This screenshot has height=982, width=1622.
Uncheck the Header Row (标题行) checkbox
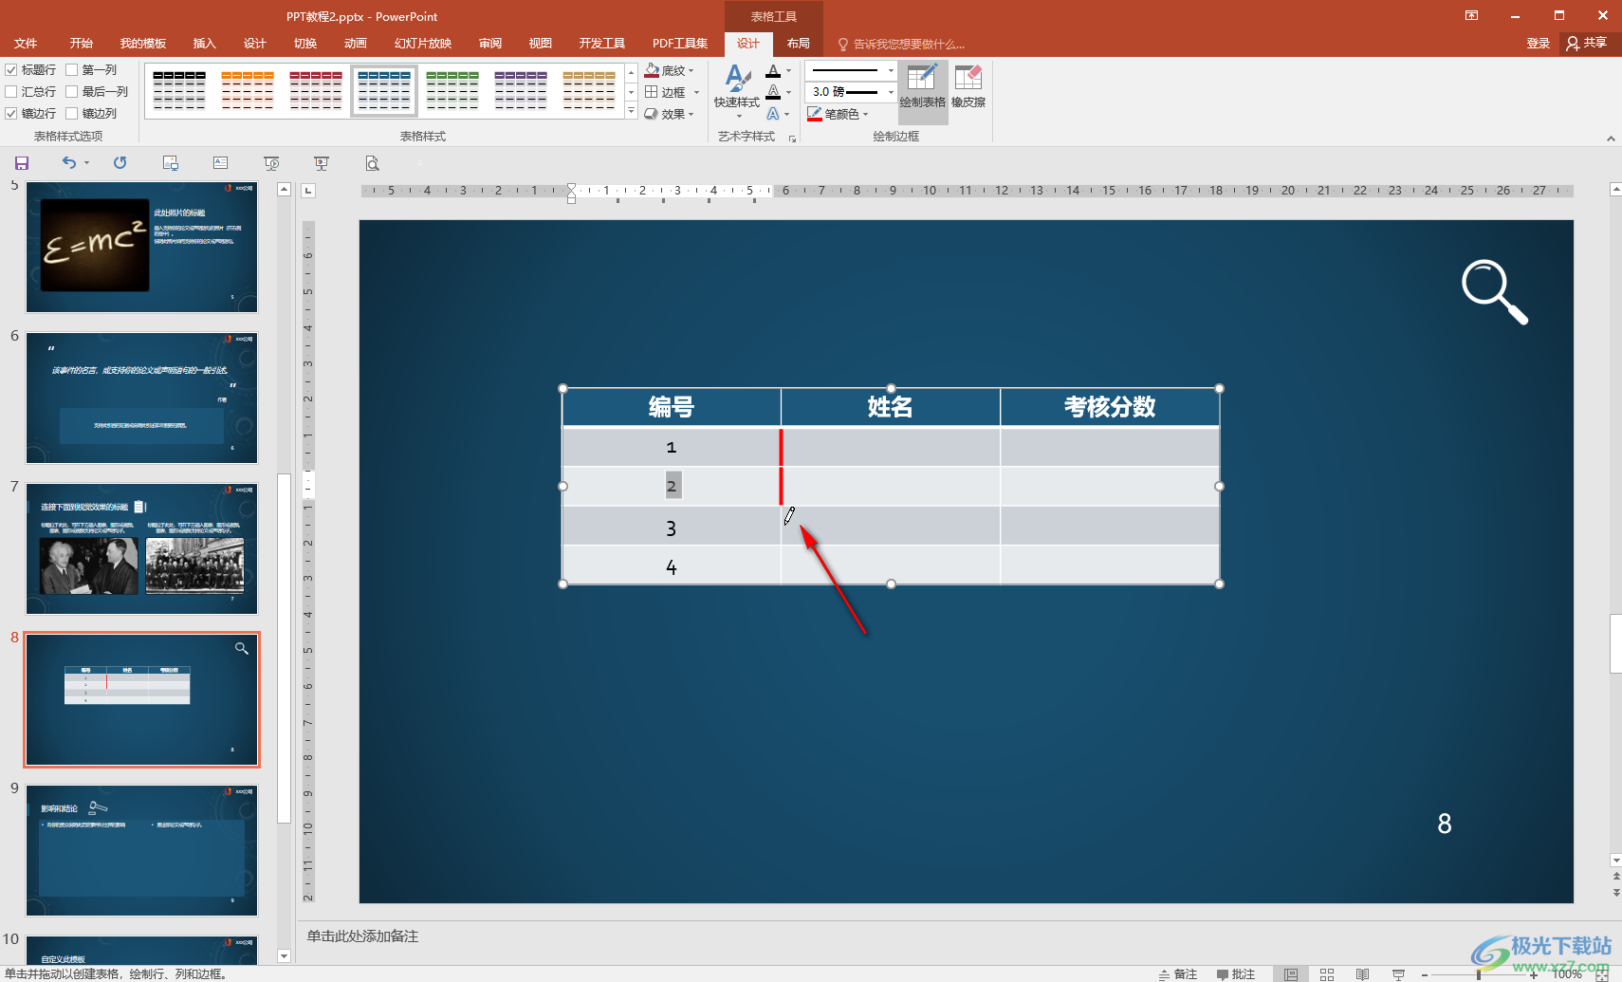pos(11,70)
